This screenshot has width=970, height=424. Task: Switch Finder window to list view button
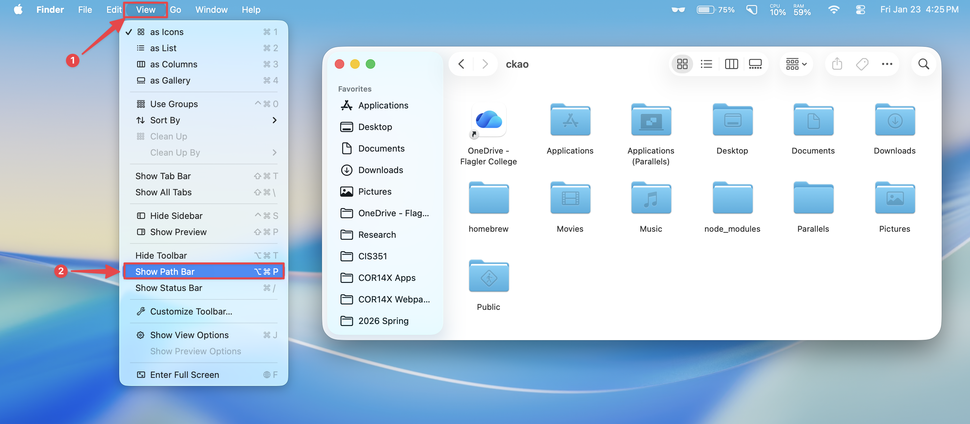click(x=706, y=64)
